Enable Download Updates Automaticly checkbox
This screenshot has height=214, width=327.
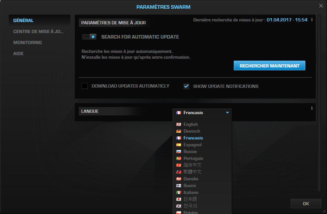coord(85,86)
